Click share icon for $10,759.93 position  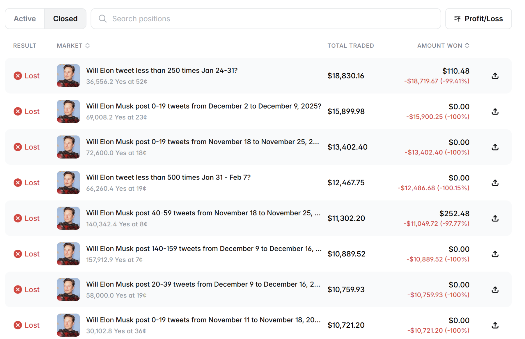[495, 290]
